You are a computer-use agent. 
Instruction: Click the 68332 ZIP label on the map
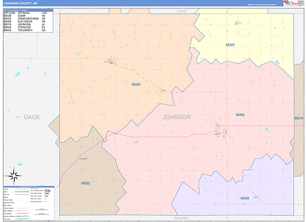coord(86,183)
